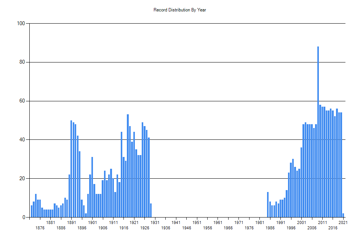Click the x-axis label 2021
This screenshot has width=360, height=240.
coord(343,222)
